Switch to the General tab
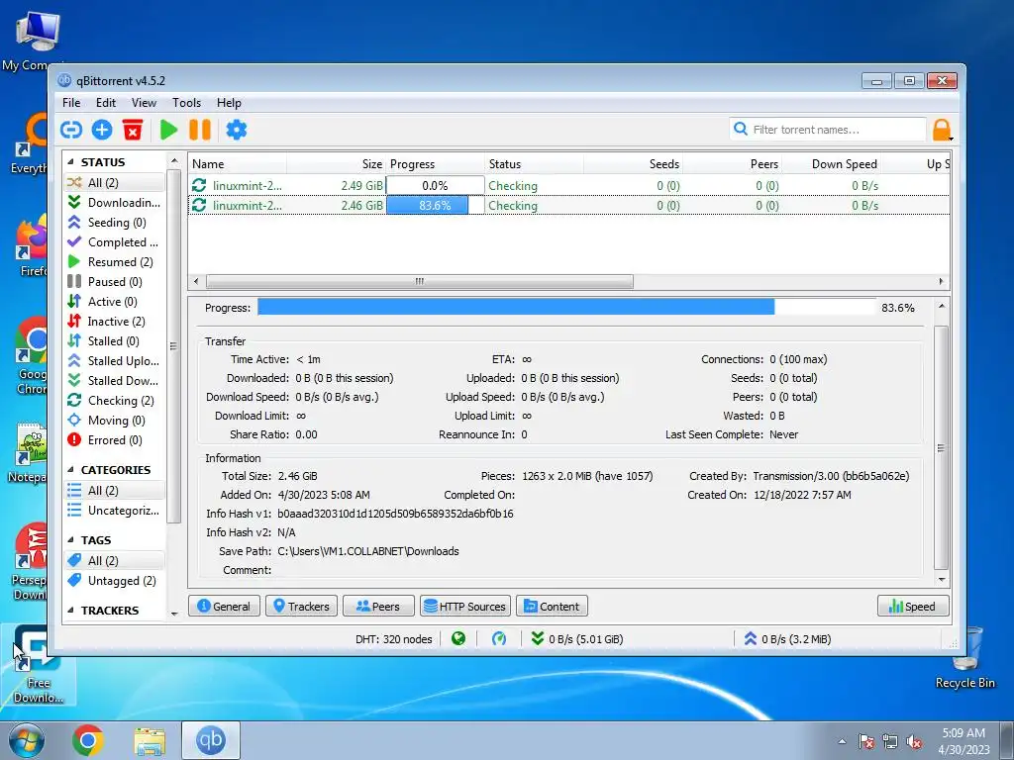Image resolution: width=1014 pixels, height=760 pixels. pyautogui.click(x=224, y=607)
